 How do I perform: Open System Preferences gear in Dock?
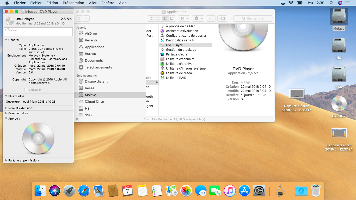(259, 191)
